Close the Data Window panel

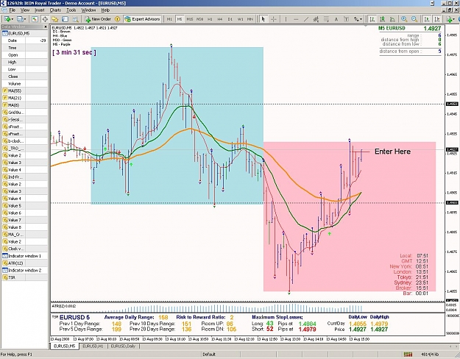(x=46, y=26)
